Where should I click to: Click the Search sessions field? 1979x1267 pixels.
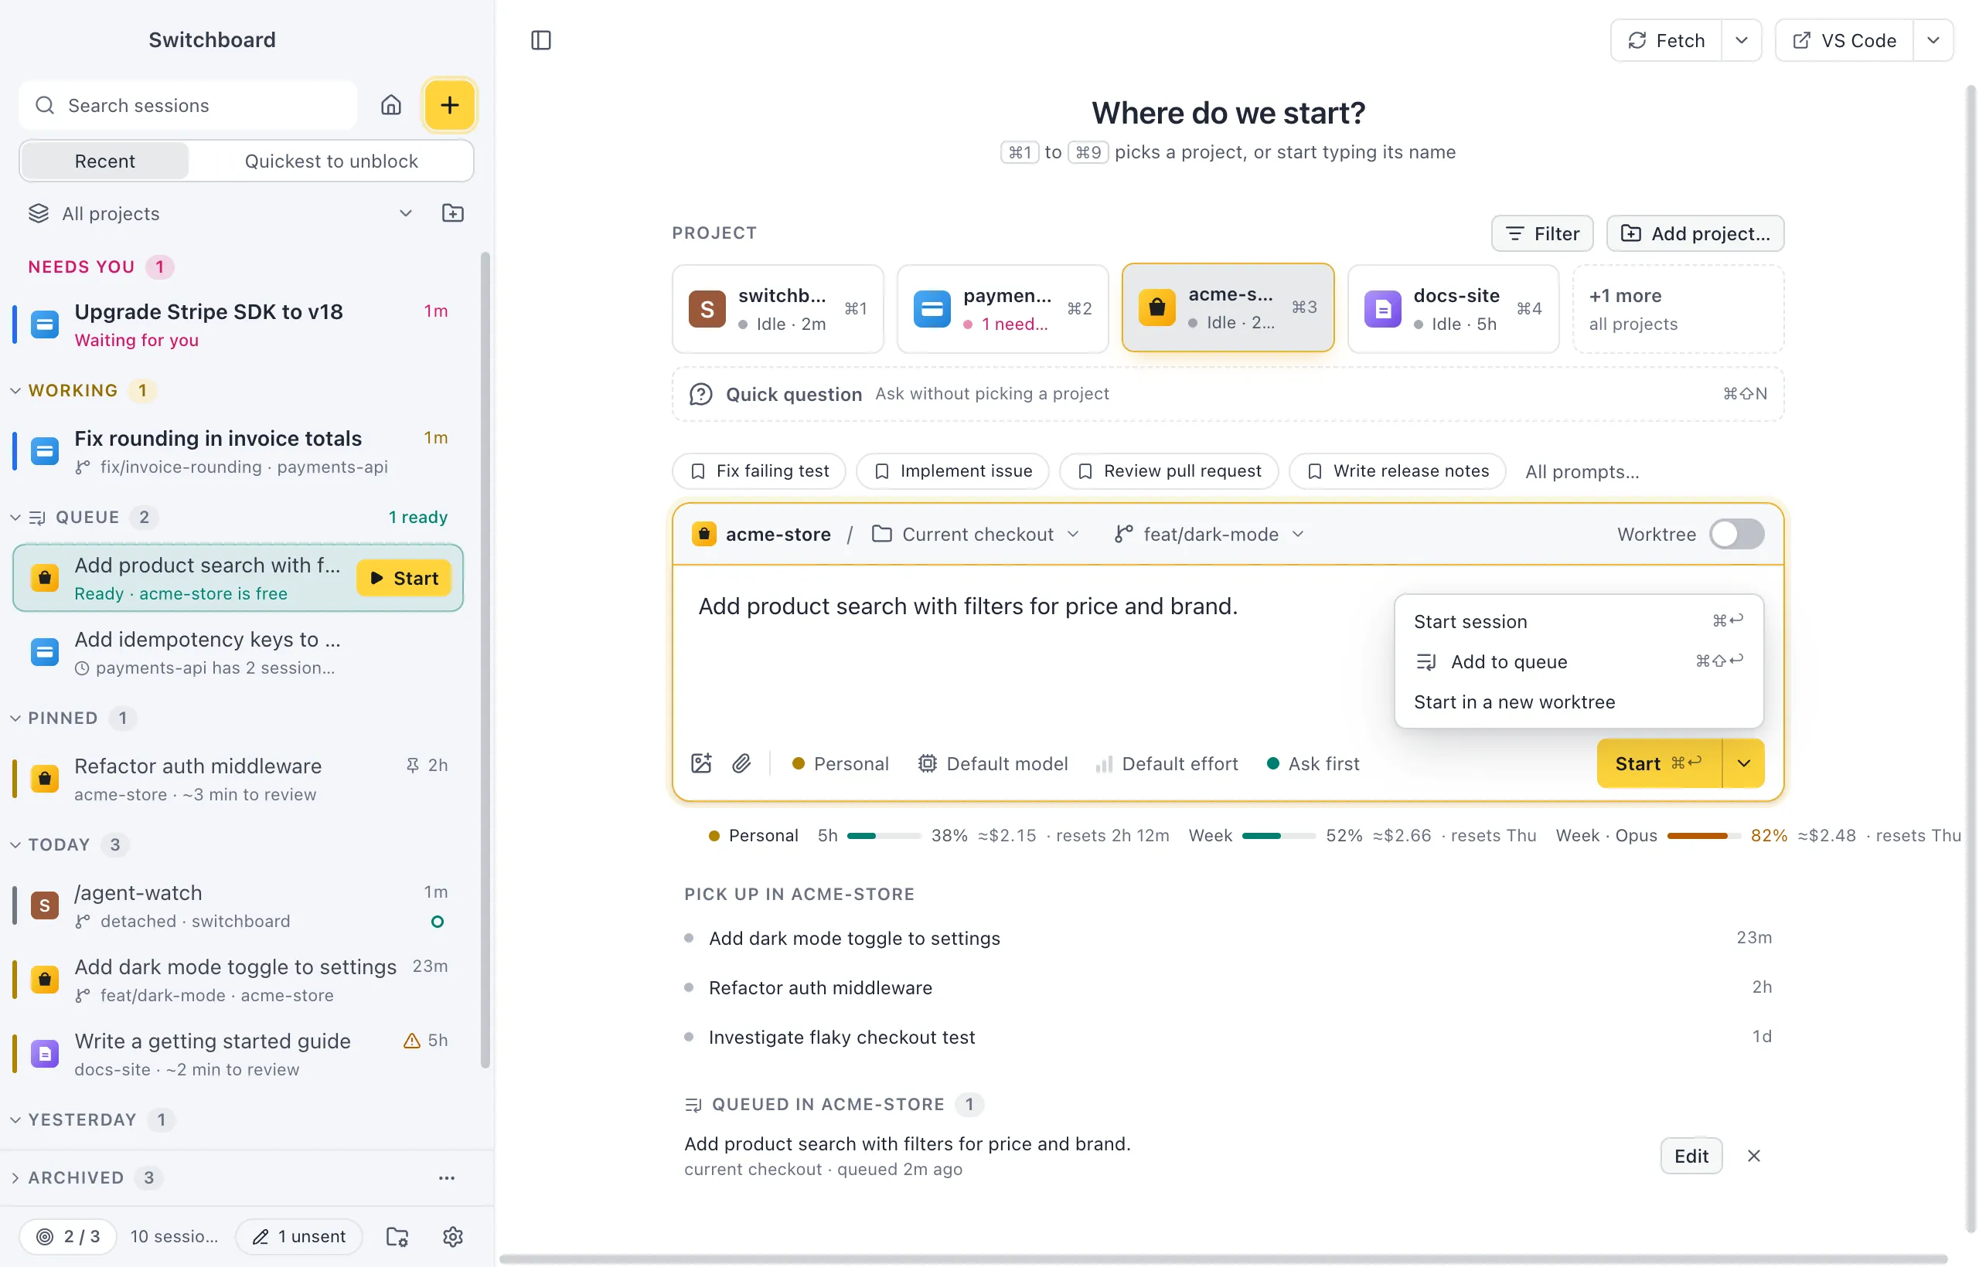[189, 105]
